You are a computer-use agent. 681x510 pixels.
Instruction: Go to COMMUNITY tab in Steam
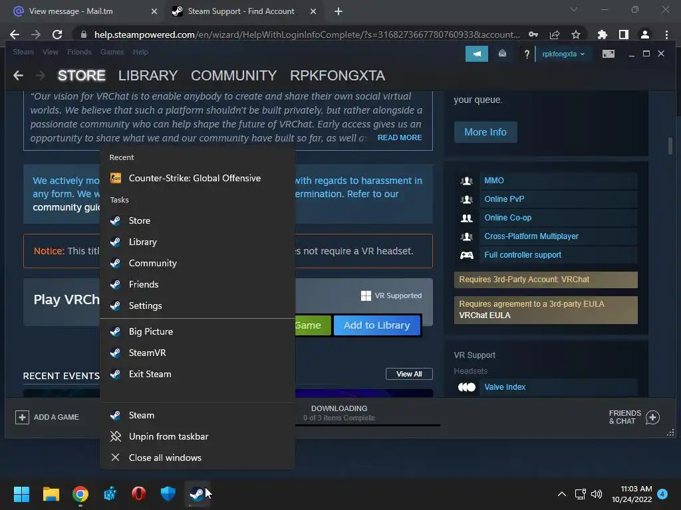(233, 76)
